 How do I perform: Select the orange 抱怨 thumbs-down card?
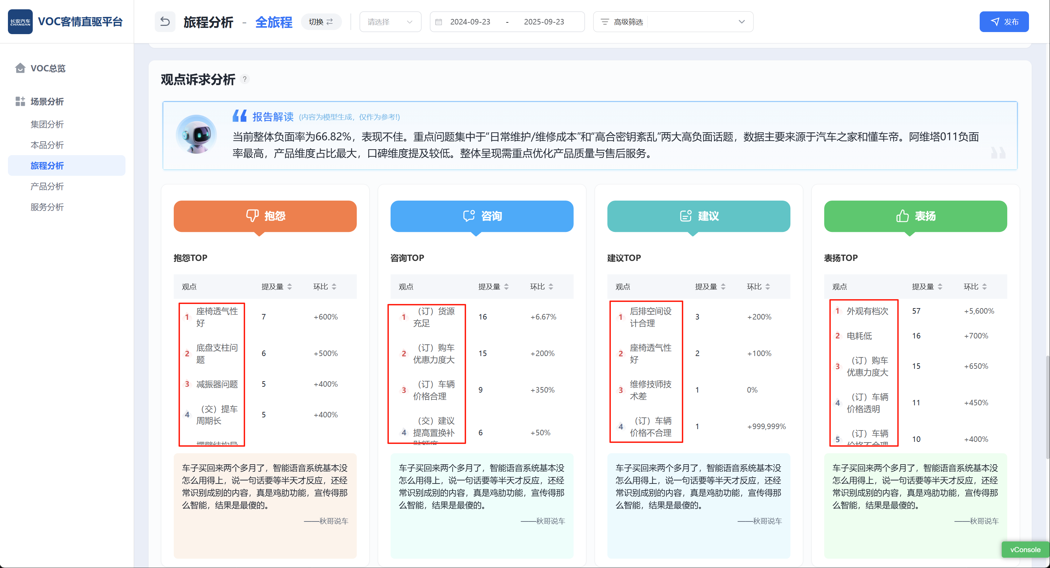click(265, 216)
